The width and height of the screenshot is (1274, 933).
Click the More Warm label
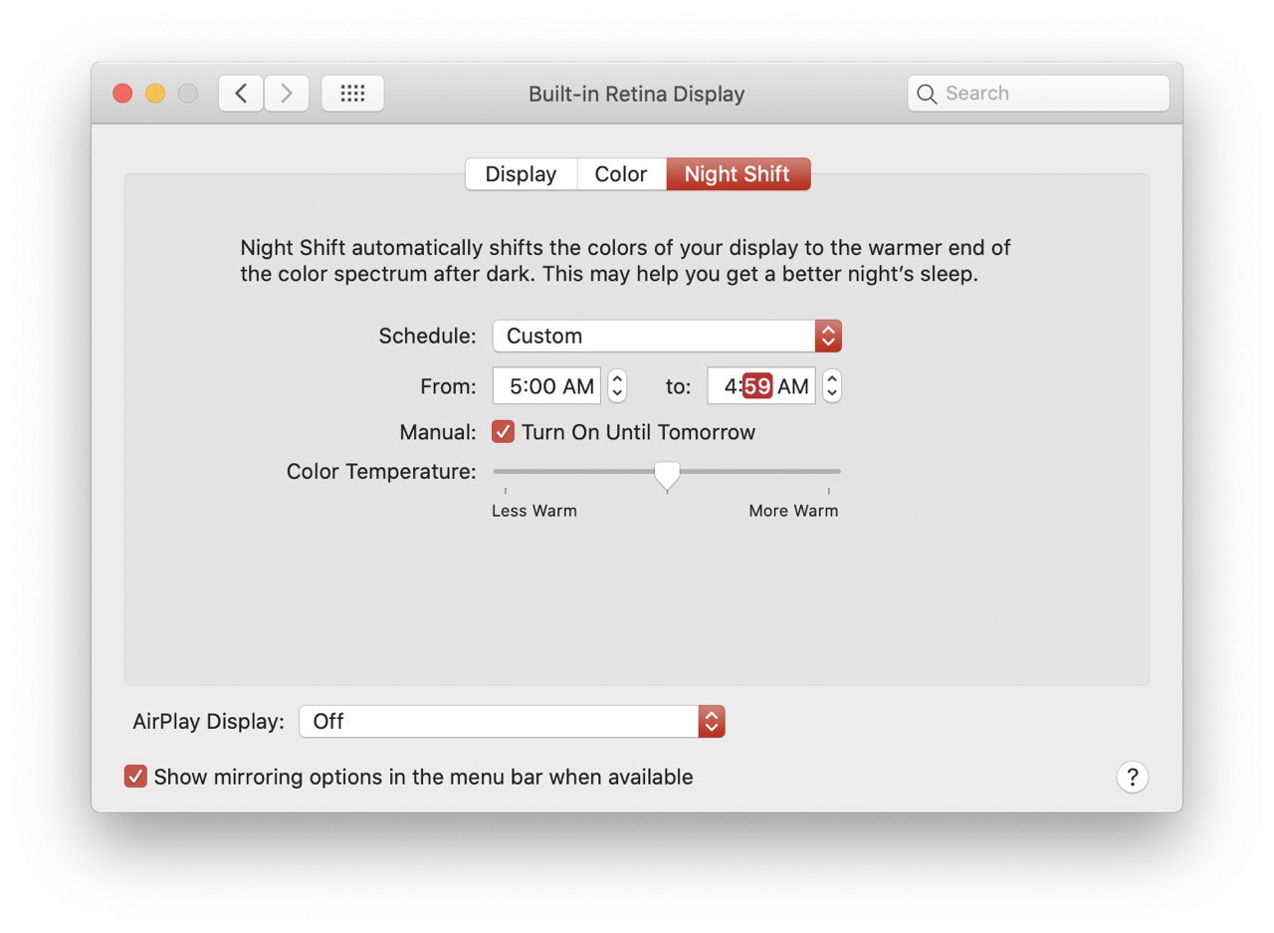(793, 511)
